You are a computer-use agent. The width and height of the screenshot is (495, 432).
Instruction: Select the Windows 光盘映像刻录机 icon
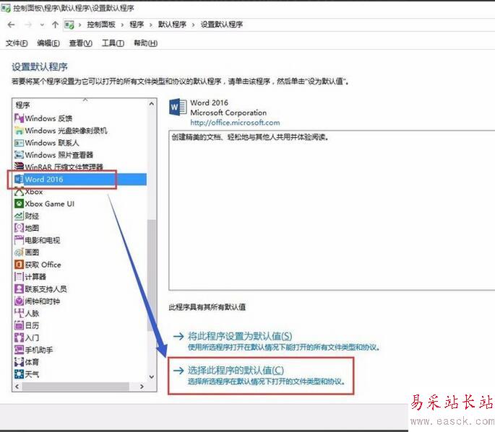[x=19, y=131]
